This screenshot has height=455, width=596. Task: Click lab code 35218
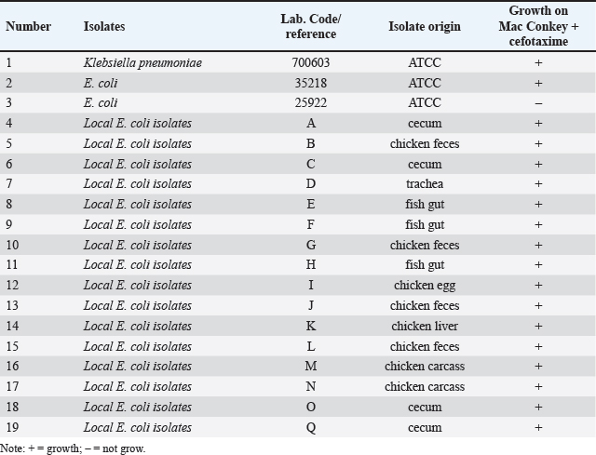pos(311,83)
